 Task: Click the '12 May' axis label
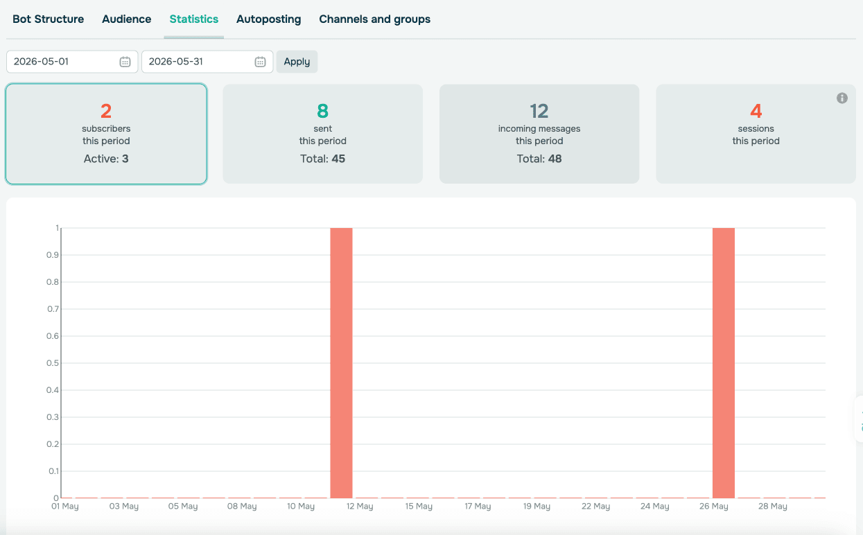pos(360,507)
